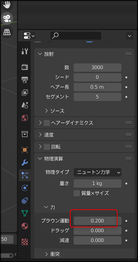Animate ブラウン運動 property dot
The width and height of the screenshot is (138, 262).
126,221
